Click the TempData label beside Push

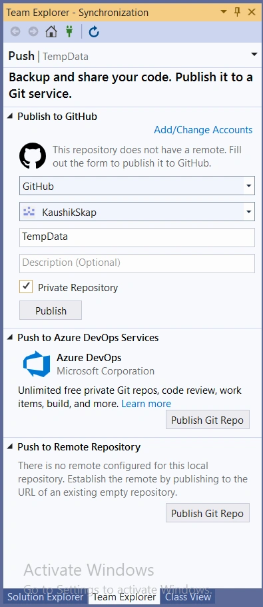65,57
